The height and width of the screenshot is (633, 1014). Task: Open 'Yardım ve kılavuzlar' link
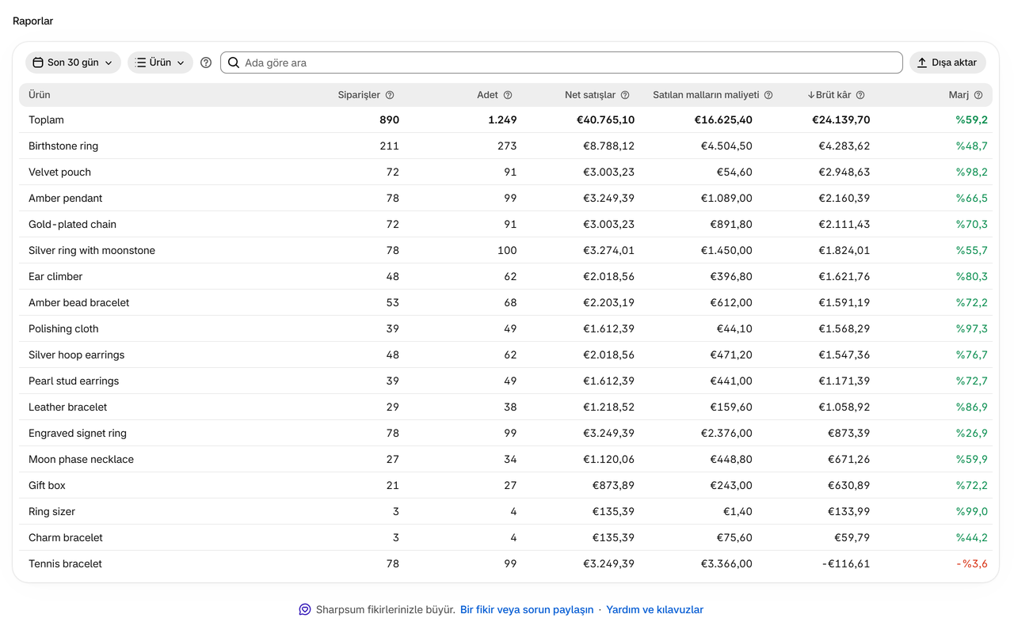coord(654,609)
